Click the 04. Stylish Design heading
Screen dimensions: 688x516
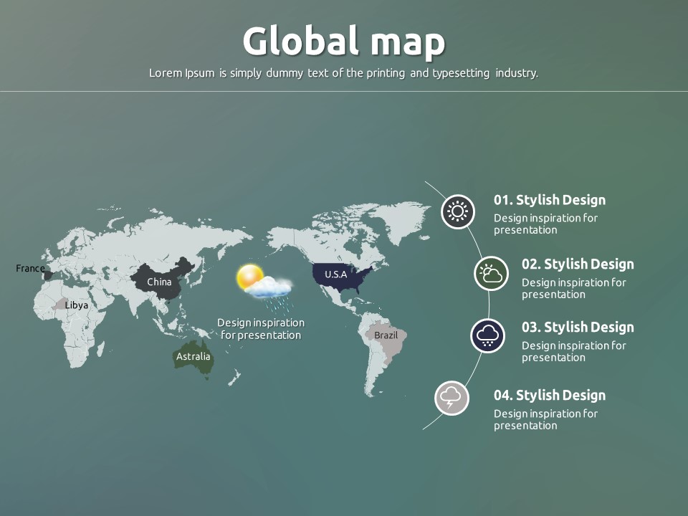click(x=550, y=395)
